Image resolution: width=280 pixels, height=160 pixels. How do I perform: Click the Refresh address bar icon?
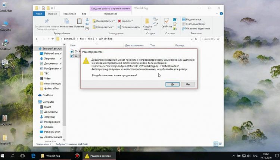tap(196, 39)
